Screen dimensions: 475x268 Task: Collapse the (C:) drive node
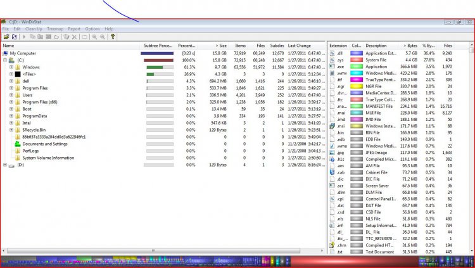tap(5, 60)
